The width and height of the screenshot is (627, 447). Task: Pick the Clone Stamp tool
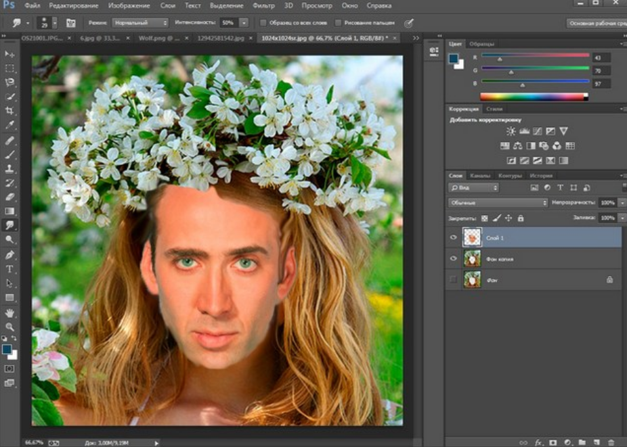[x=9, y=169]
